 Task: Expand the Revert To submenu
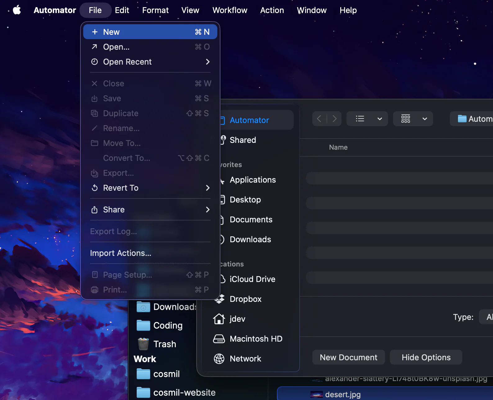pos(150,188)
